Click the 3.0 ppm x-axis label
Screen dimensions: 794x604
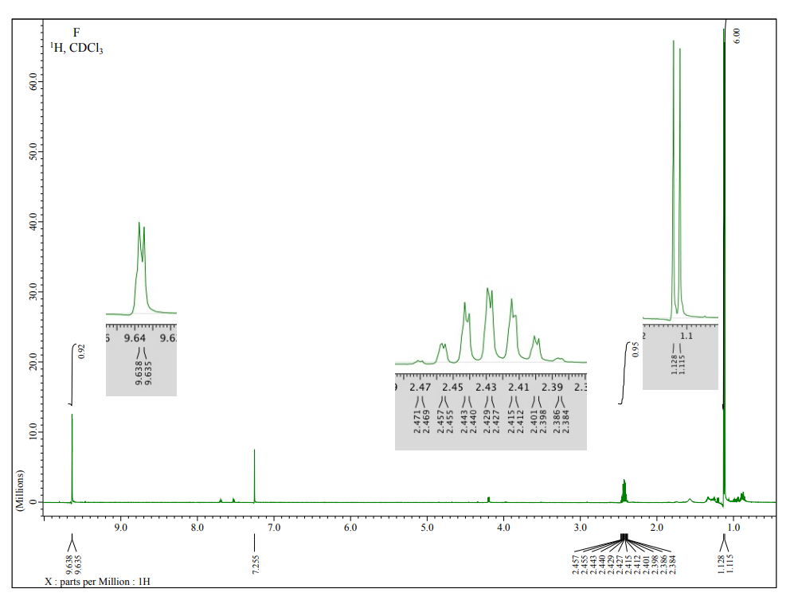click(581, 528)
